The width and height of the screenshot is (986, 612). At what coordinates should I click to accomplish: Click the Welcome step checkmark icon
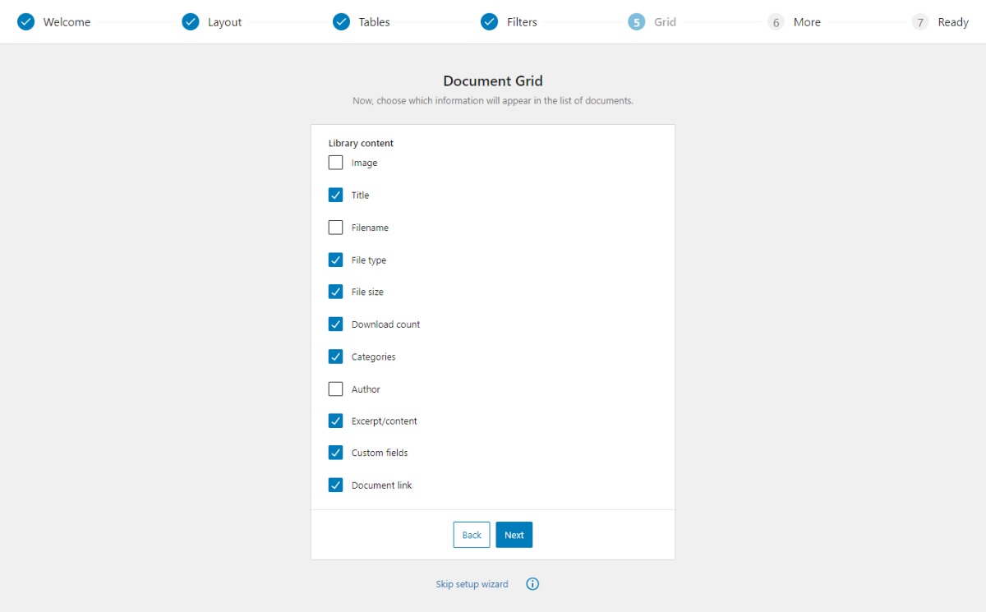point(26,22)
